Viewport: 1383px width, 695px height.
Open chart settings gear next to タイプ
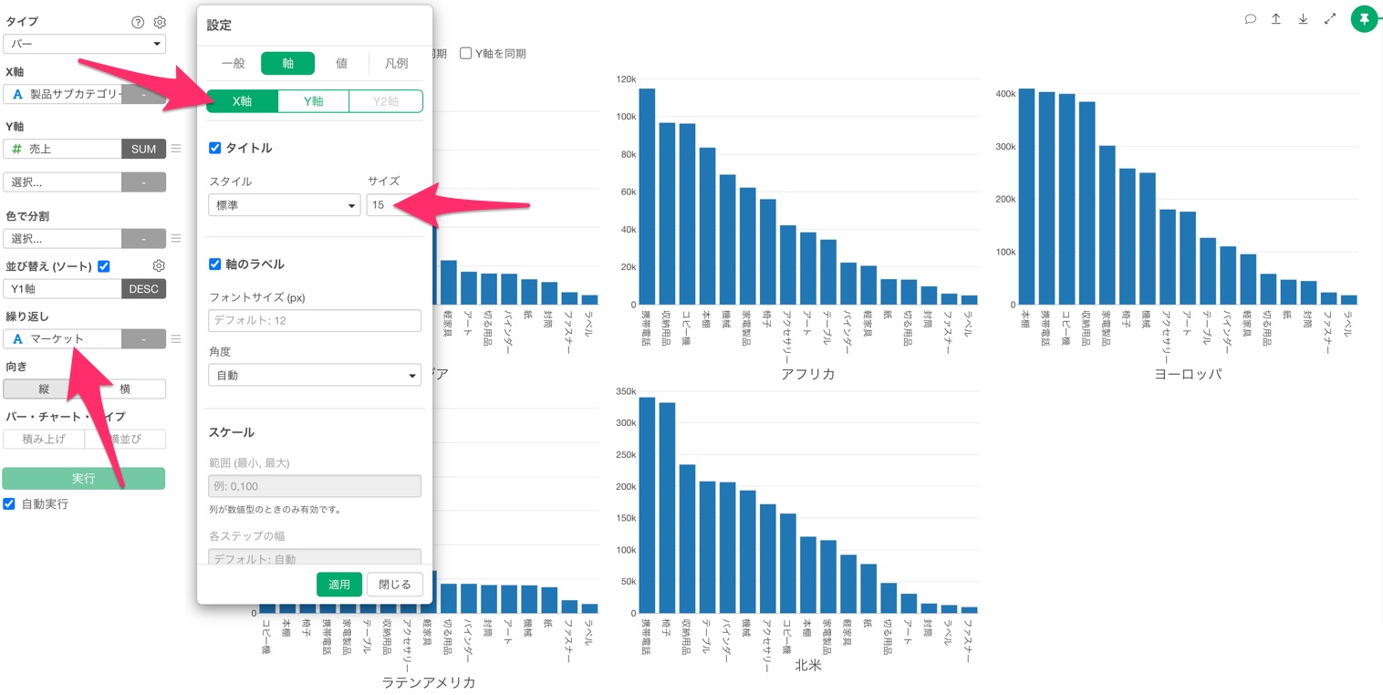click(160, 22)
